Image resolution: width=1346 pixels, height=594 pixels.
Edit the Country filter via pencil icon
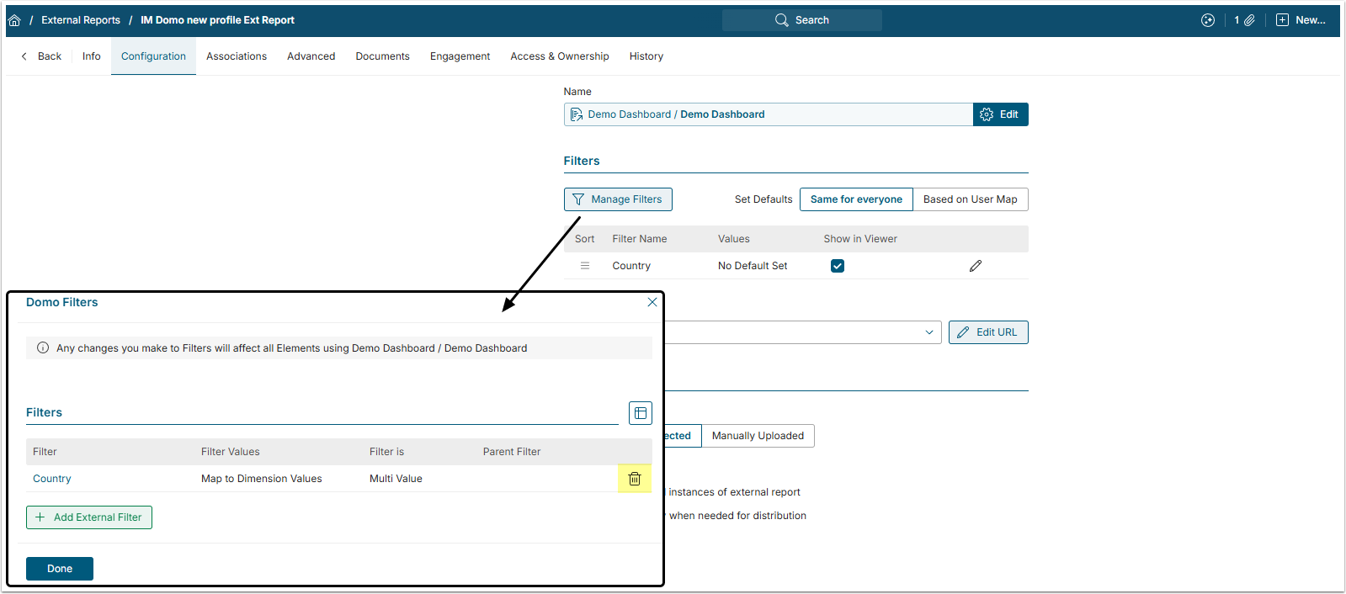pos(976,266)
